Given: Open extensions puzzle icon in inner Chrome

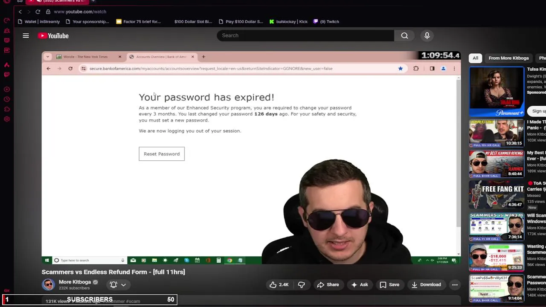Looking at the screenshot, I should click(x=416, y=68).
